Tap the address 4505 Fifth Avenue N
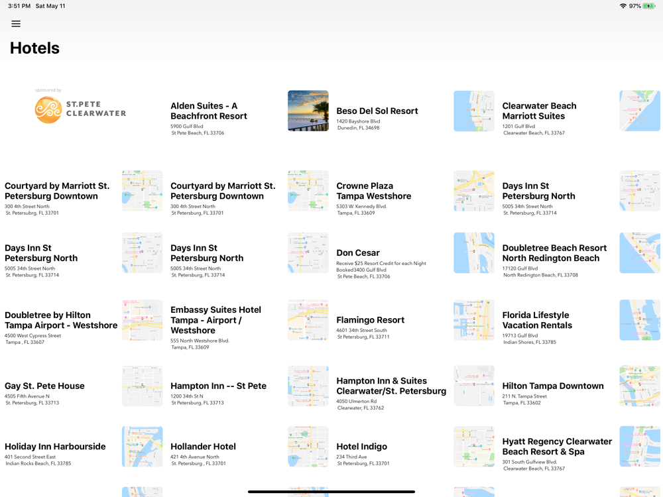This screenshot has height=497, width=663. tap(27, 396)
